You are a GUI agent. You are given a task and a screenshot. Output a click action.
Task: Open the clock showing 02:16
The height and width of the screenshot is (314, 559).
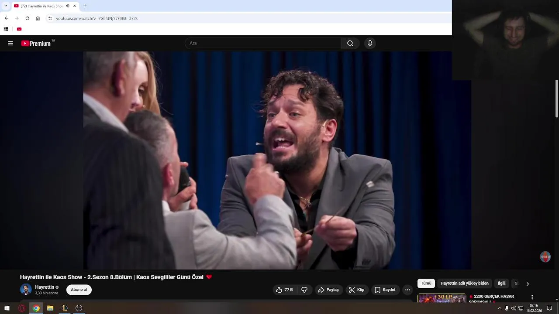tap(534, 308)
